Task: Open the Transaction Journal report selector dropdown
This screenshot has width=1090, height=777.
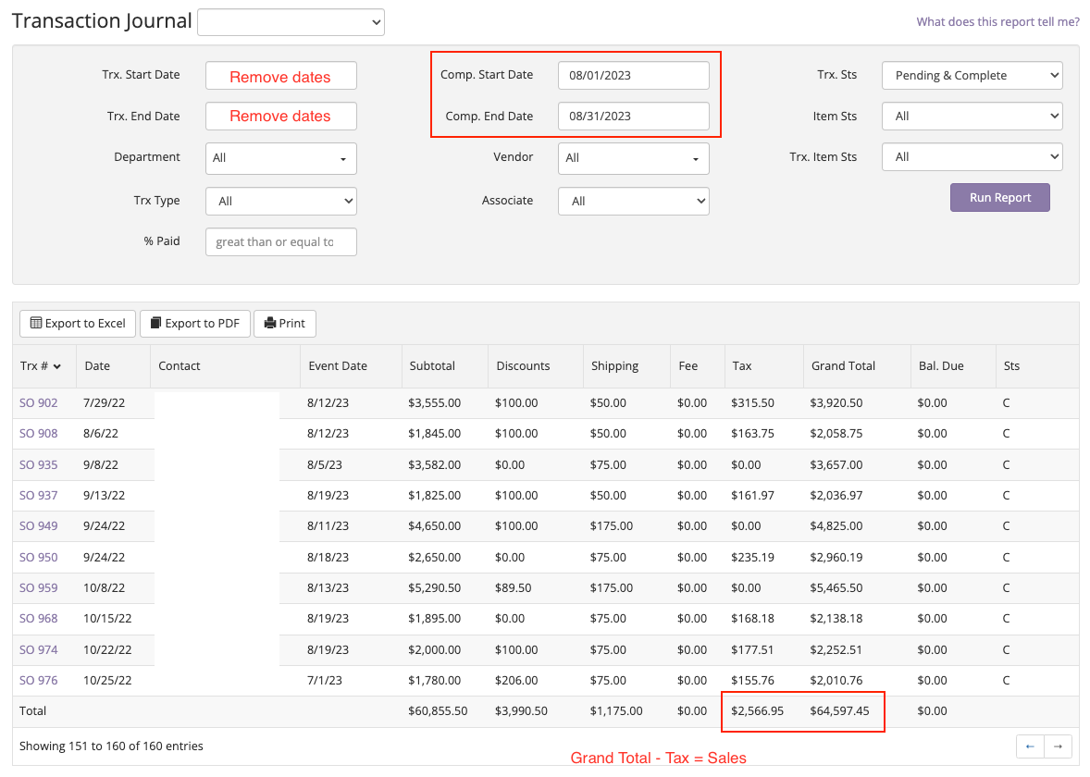Action: [x=291, y=22]
